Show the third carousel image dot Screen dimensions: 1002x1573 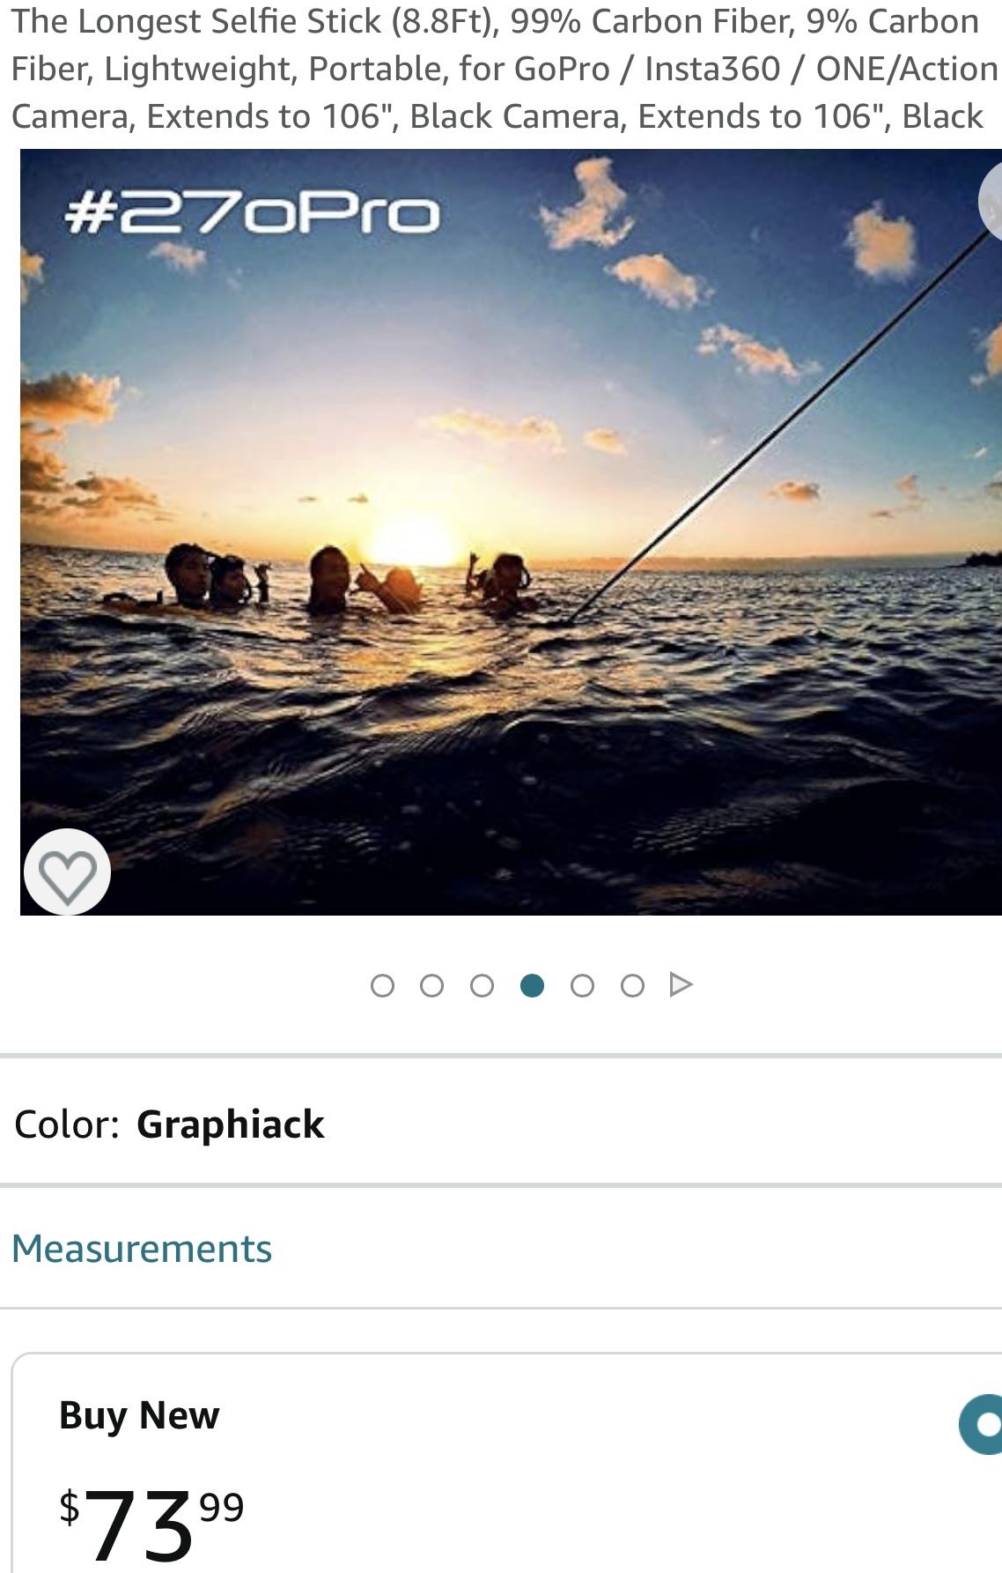click(x=482, y=985)
